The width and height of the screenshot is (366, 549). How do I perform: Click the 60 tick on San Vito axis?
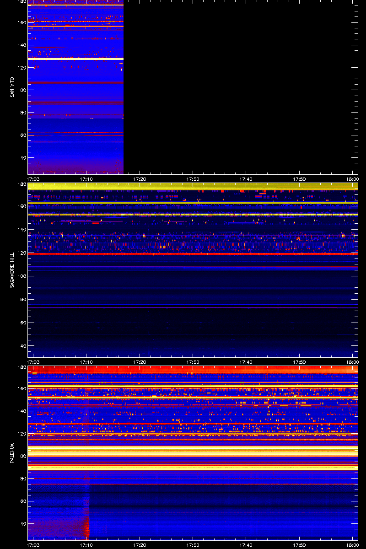pos(22,135)
